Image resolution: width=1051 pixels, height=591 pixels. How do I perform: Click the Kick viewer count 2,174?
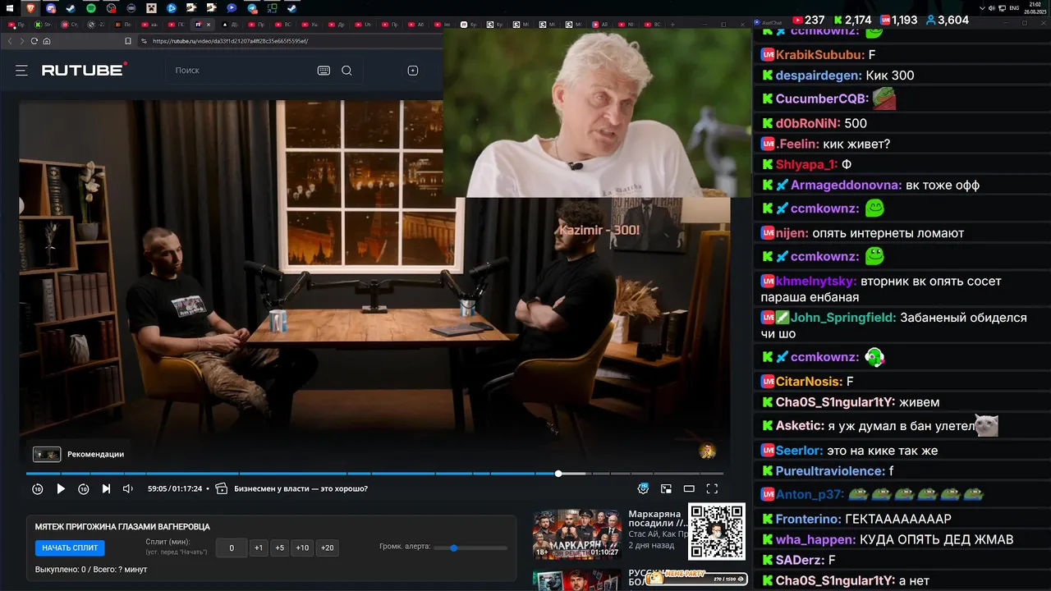click(852, 20)
